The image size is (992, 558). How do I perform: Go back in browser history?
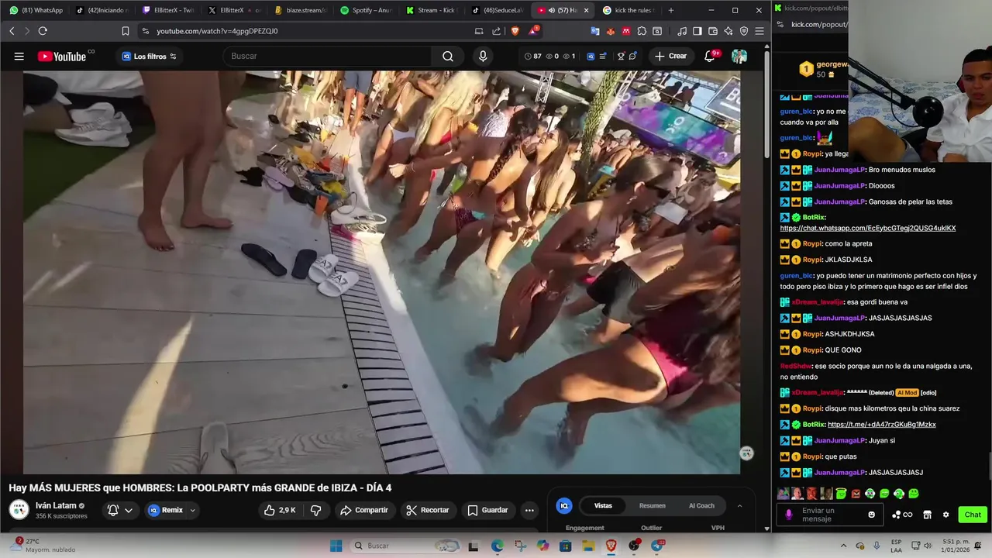tap(12, 31)
